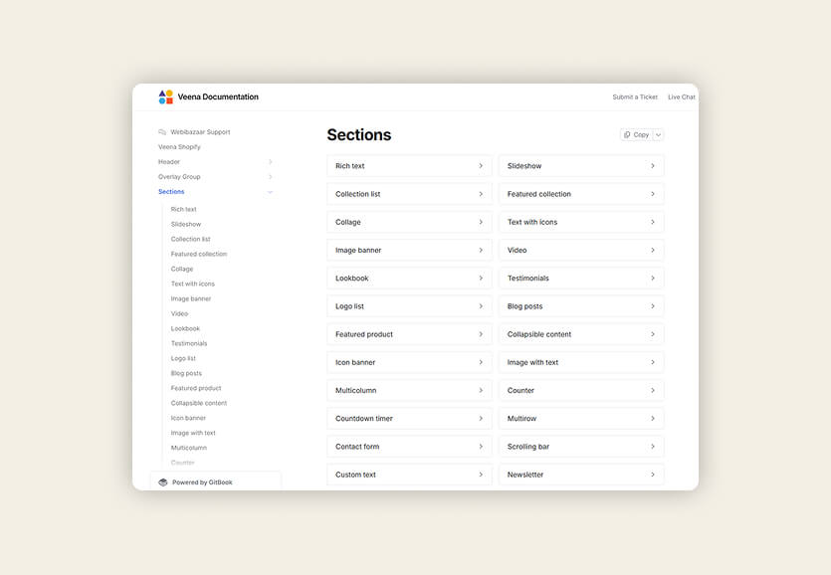The height and width of the screenshot is (575, 831).
Task: Click the arrow icon on Slideshow card
Action: click(653, 166)
